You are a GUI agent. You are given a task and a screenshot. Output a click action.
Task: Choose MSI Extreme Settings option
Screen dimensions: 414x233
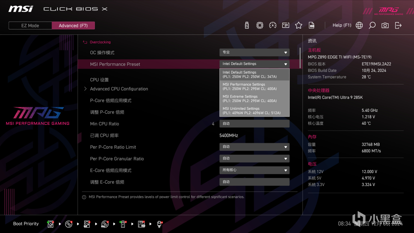[x=255, y=98]
